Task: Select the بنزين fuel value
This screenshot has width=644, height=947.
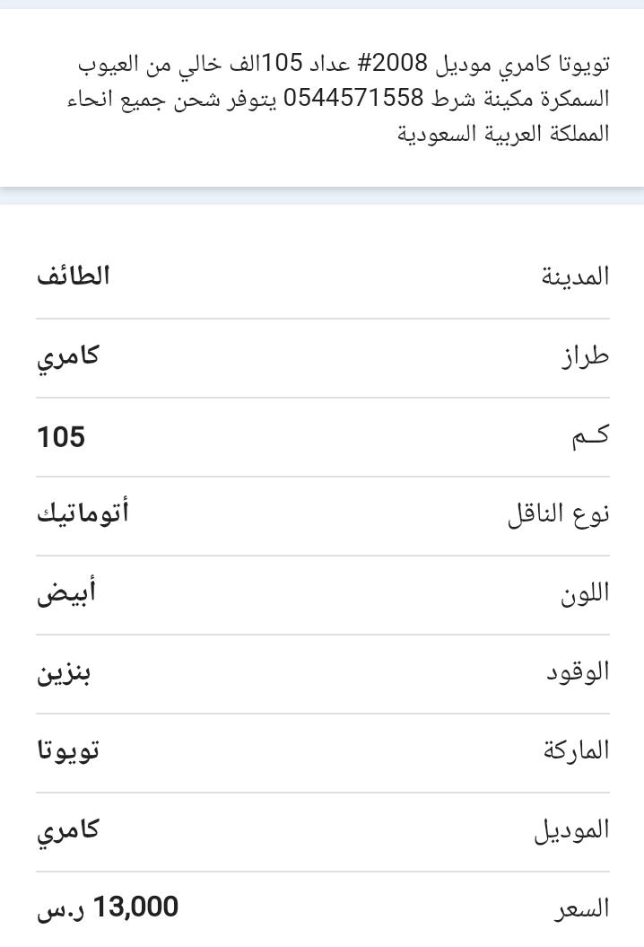Action: pyautogui.click(x=64, y=673)
